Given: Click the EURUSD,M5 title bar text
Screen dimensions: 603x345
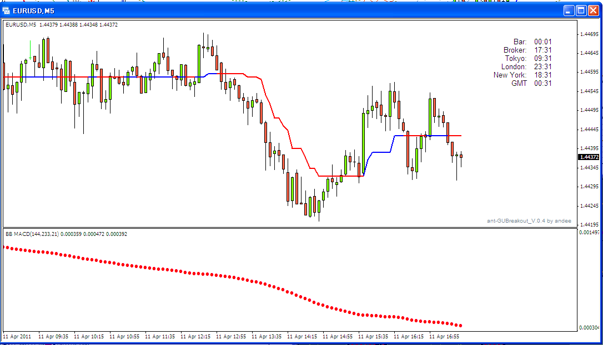Looking at the screenshot, I should (33, 11).
